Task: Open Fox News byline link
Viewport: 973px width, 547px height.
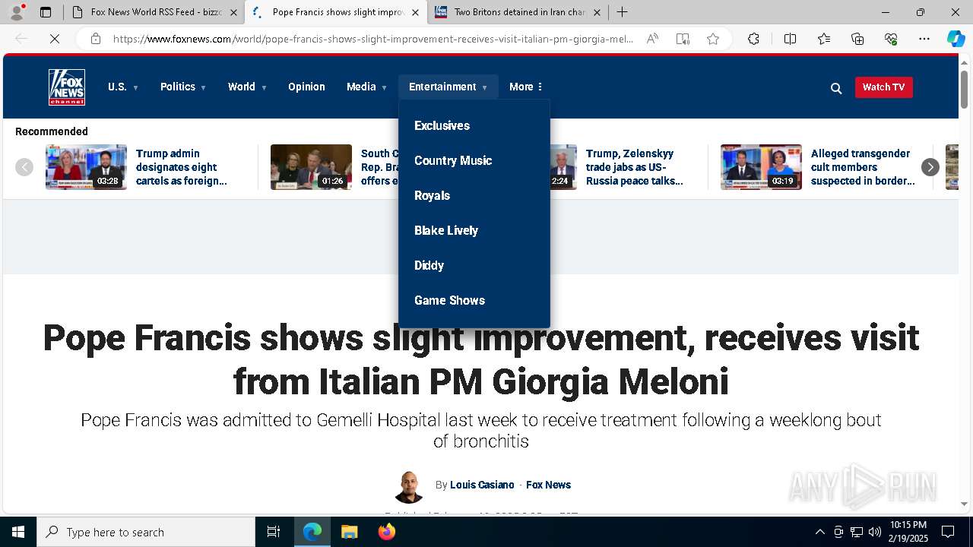Action: [x=548, y=485]
